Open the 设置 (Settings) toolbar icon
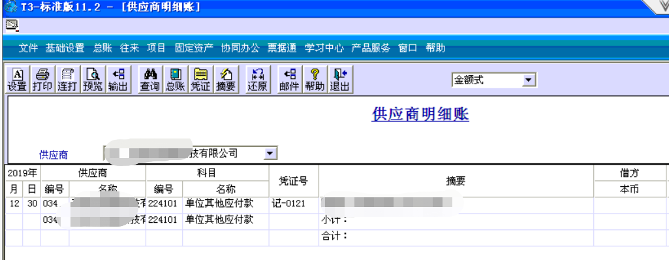Screen dimensions: 669x260 (x=17, y=80)
